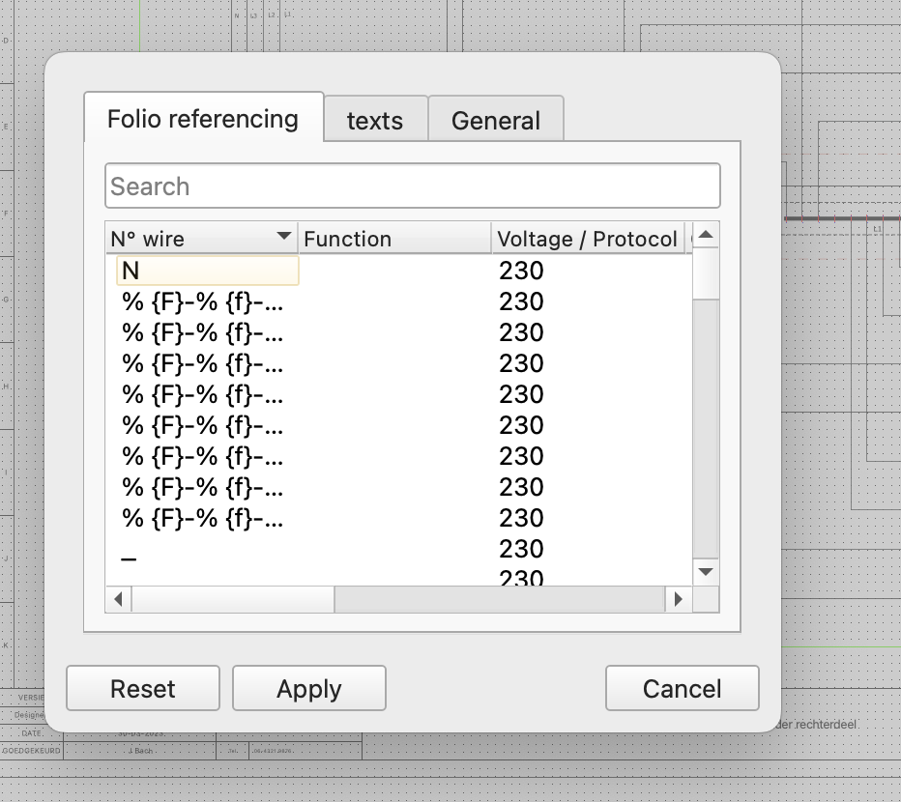
Task: Select the Folio referencing tab
Action: point(203,119)
